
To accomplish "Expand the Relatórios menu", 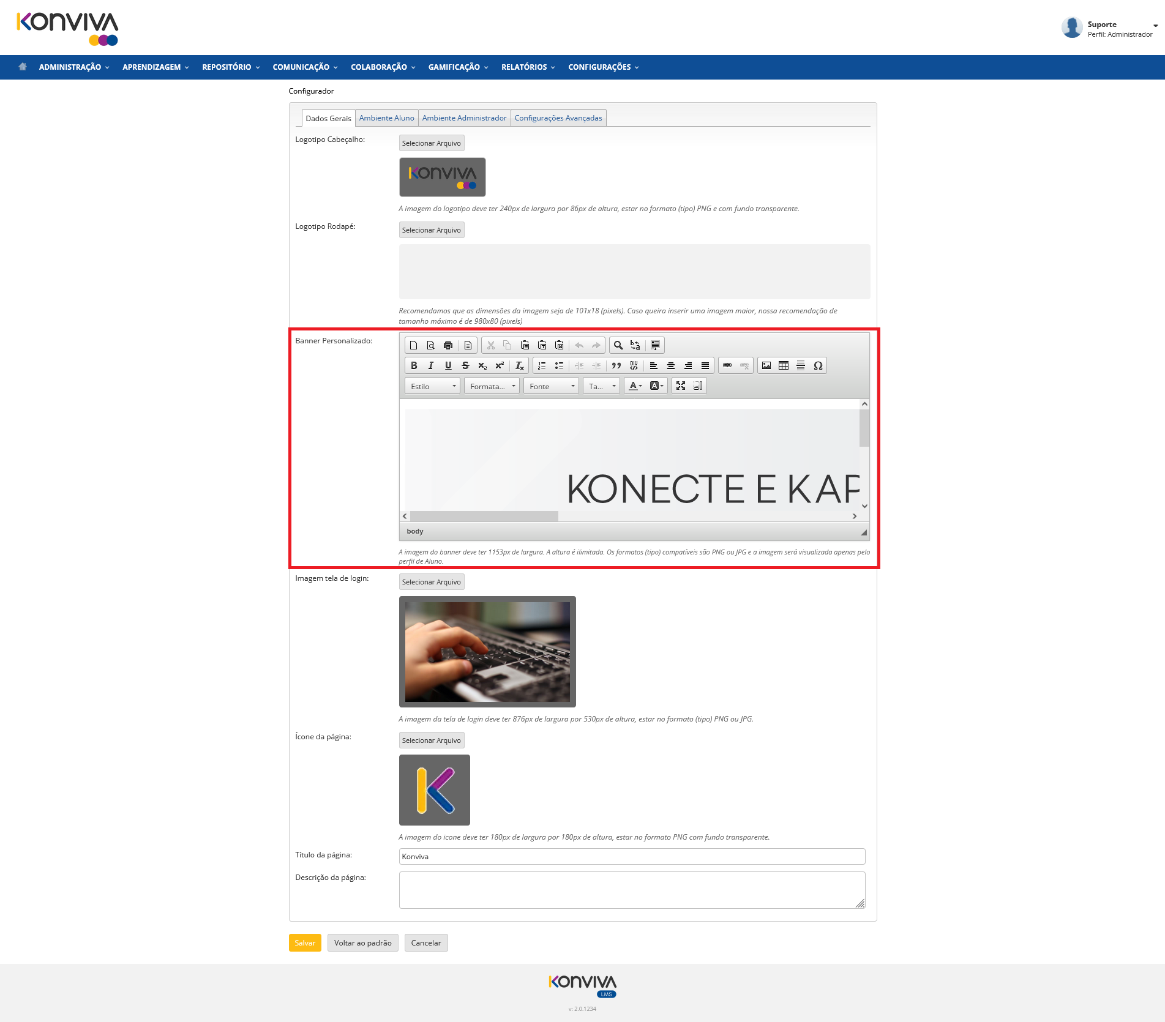I will 528,67.
